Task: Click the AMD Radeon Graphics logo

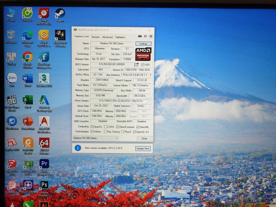Action: tap(143, 53)
